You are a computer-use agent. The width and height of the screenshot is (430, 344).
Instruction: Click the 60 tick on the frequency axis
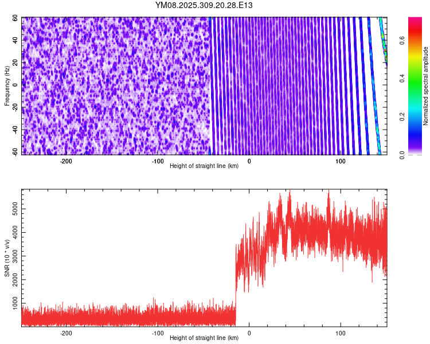(16, 18)
